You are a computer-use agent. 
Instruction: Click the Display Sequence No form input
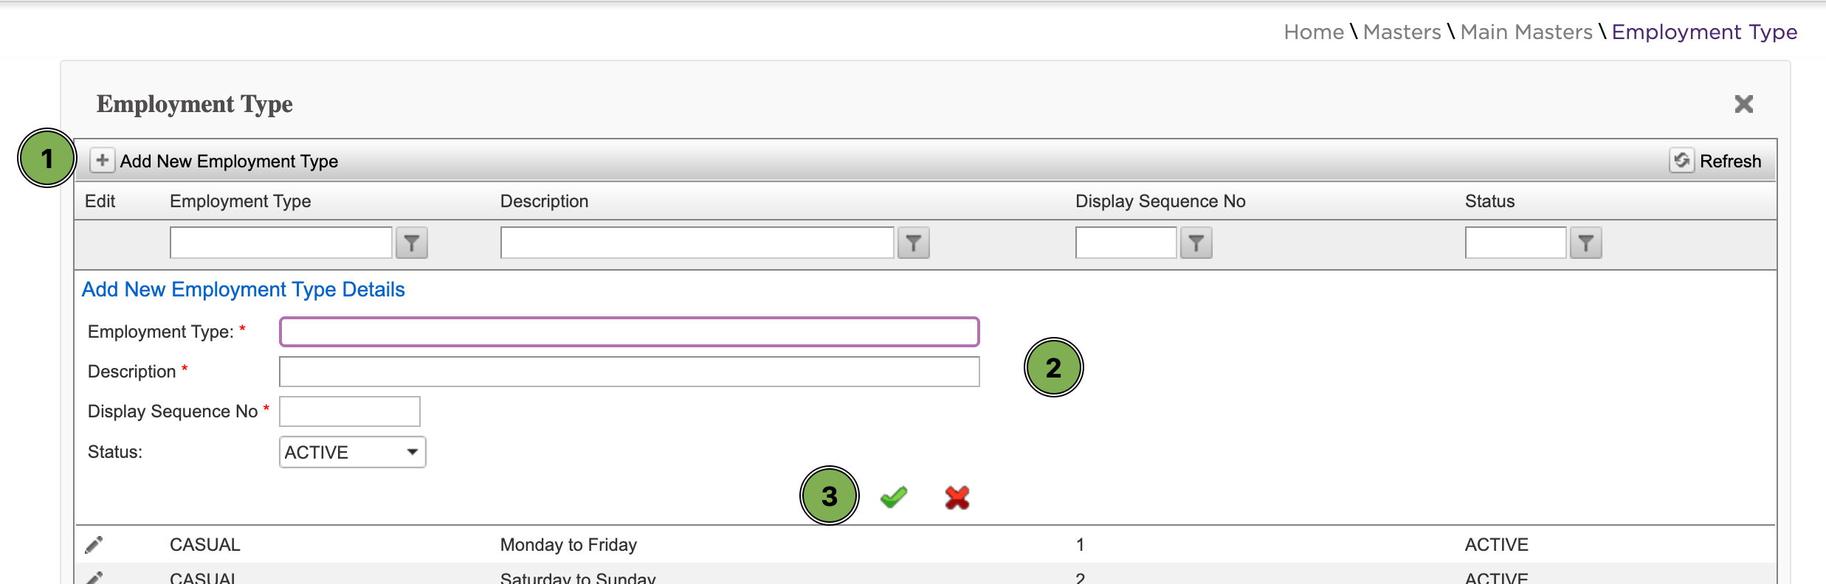click(349, 411)
